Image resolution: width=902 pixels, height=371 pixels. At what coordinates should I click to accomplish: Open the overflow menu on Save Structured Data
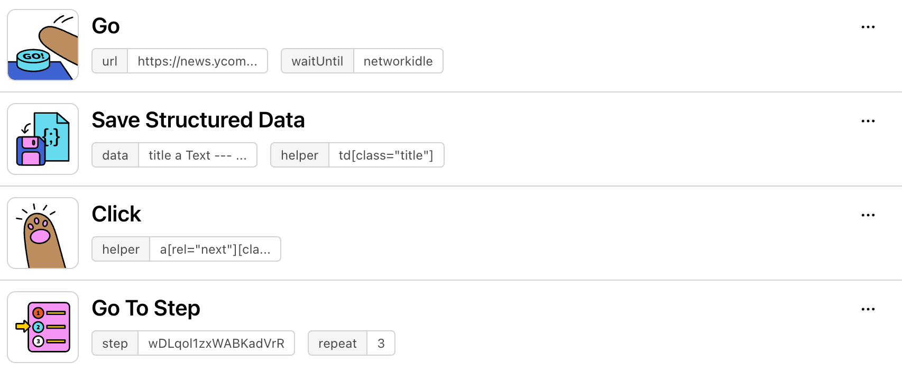pos(868,120)
